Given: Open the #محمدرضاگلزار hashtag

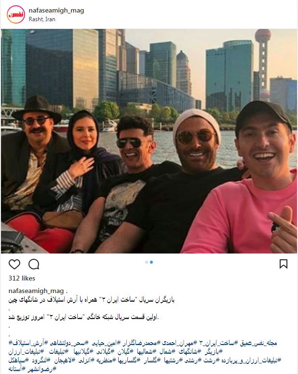Looking at the screenshot, I should click(x=138, y=343).
